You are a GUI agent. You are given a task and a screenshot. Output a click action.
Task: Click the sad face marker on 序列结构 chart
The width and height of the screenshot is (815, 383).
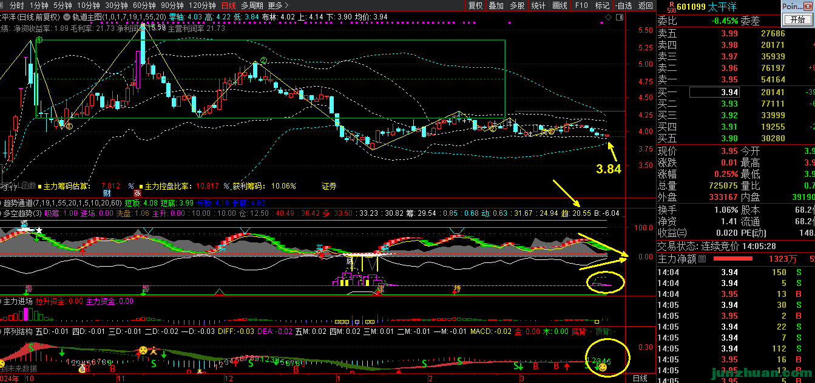pos(142,350)
